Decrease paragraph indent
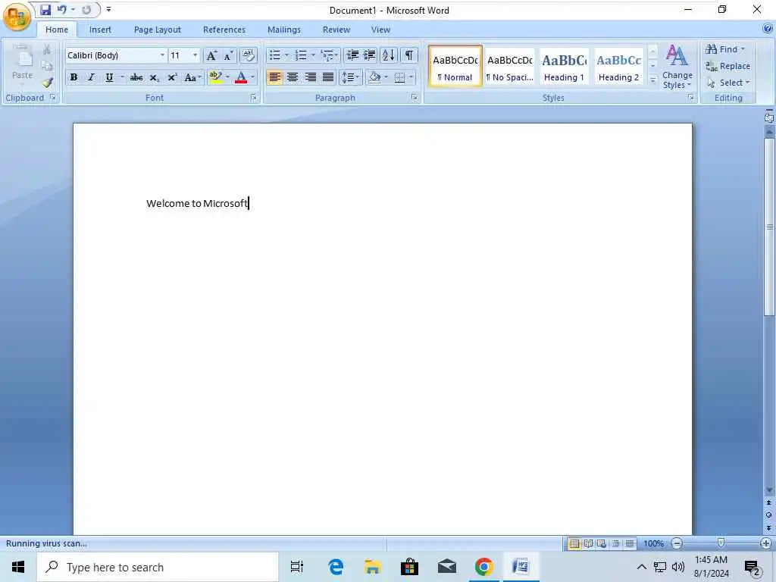 click(352, 55)
